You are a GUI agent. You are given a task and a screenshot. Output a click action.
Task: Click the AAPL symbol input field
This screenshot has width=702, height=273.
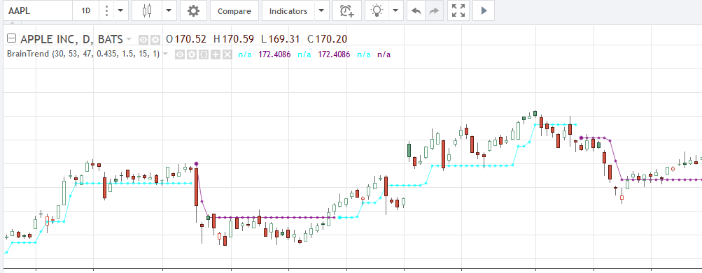pyautogui.click(x=38, y=10)
